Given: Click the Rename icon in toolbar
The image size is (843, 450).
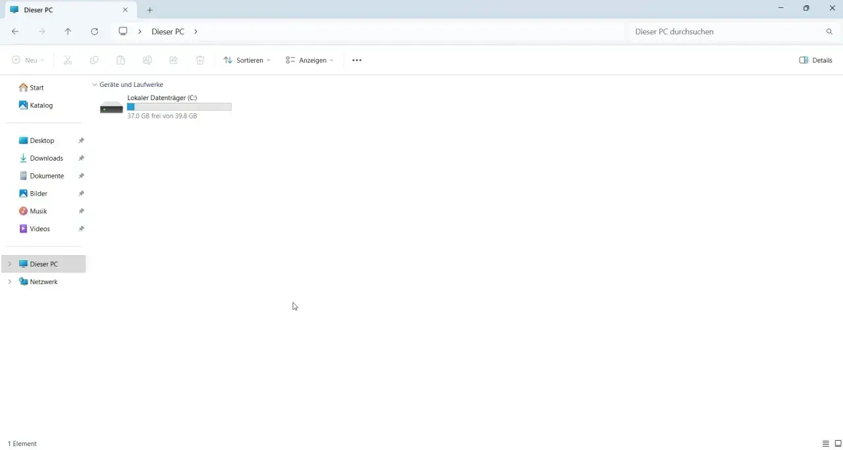Looking at the screenshot, I should click(x=147, y=60).
